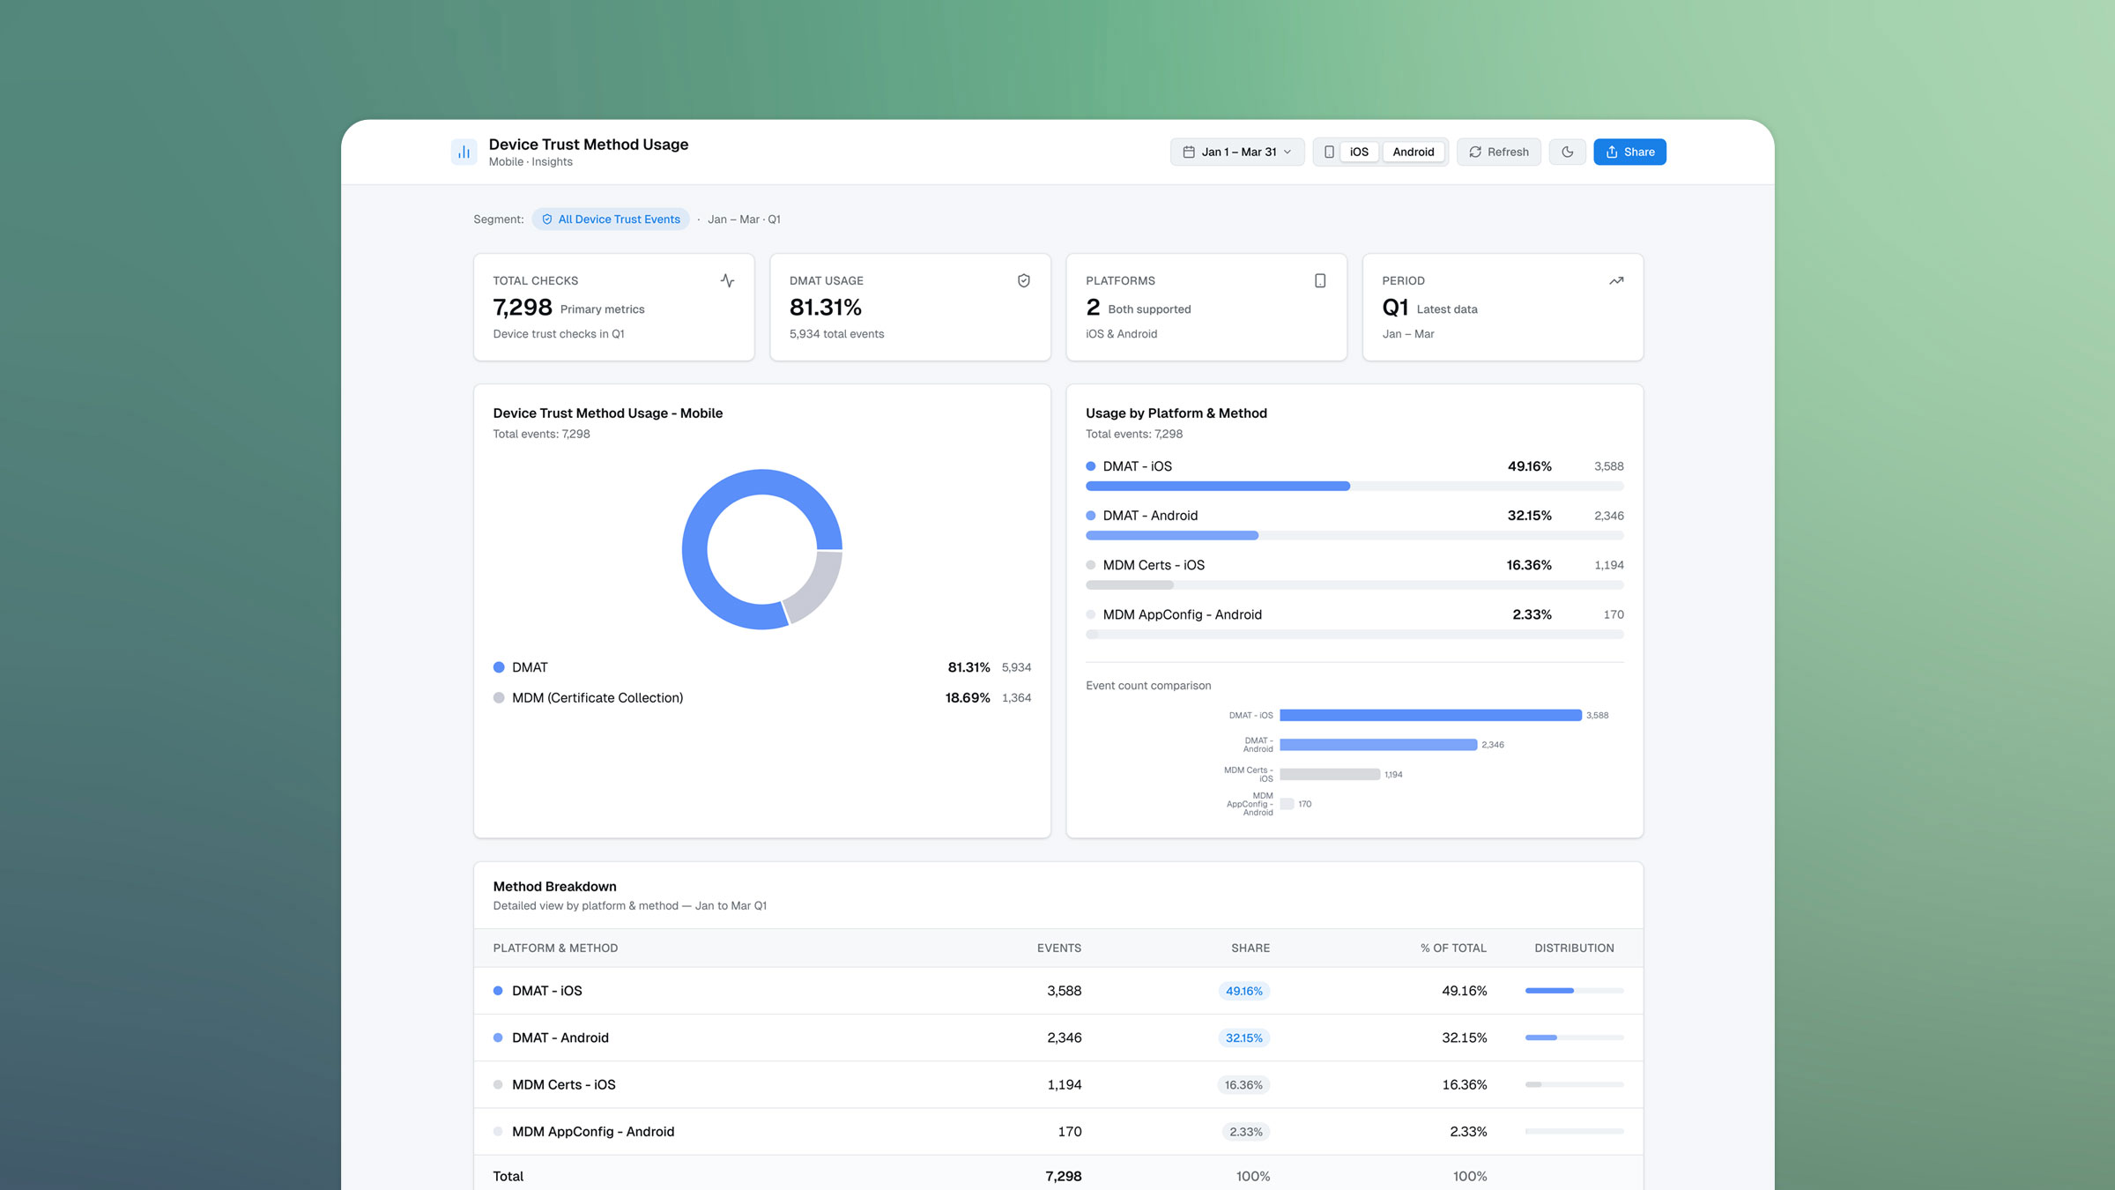Click the activity pulse icon on Total Checks card
Image resolution: width=2115 pixels, height=1190 pixels.
(x=727, y=280)
